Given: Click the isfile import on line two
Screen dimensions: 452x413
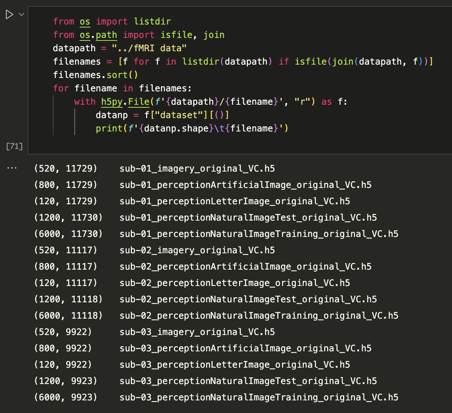Looking at the screenshot, I should [177, 35].
